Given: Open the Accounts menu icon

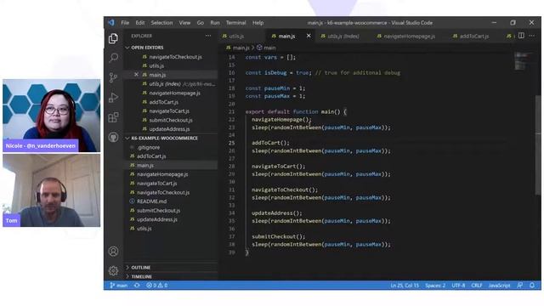Looking at the screenshot, I should pos(113,252).
